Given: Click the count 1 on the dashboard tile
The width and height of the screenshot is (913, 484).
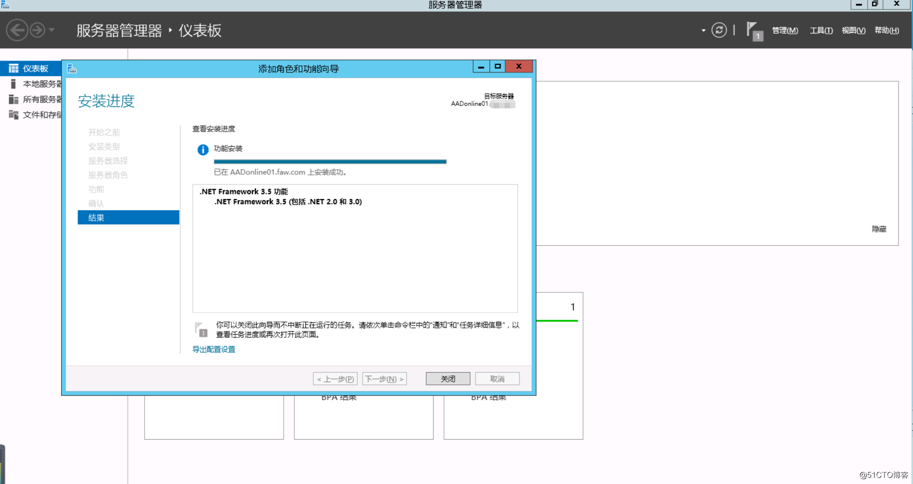Looking at the screenshot, I should pyautogui.click(x=573, y=307).
